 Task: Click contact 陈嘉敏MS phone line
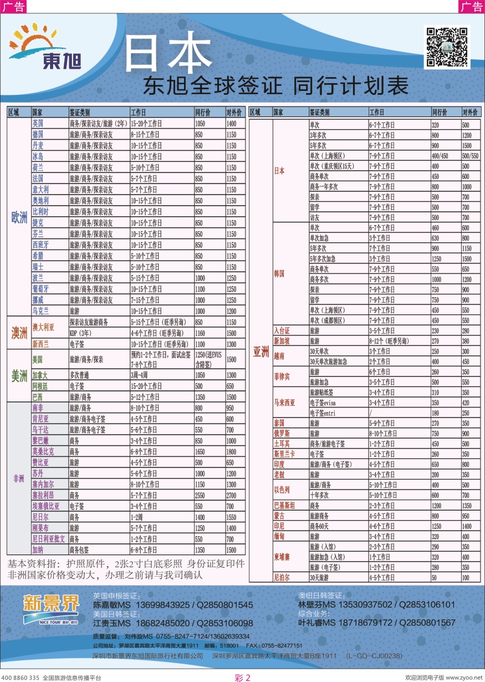173,605
